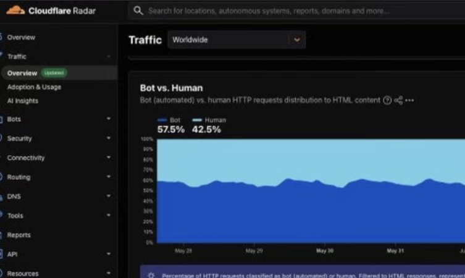Viewport: 465px width, 278px height.
Task: Click the Security sidebar icon
Action: pyautogui.click(x=1, y=138)
